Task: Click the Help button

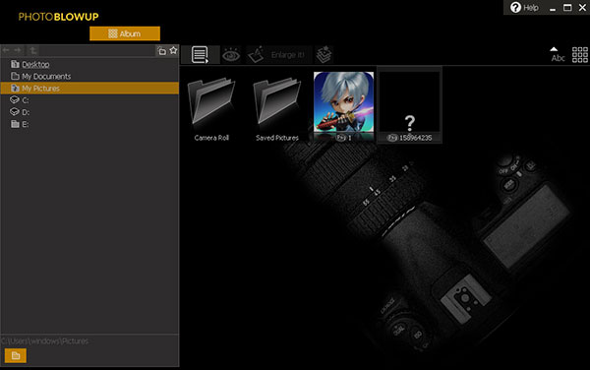Action: (524, 8)
